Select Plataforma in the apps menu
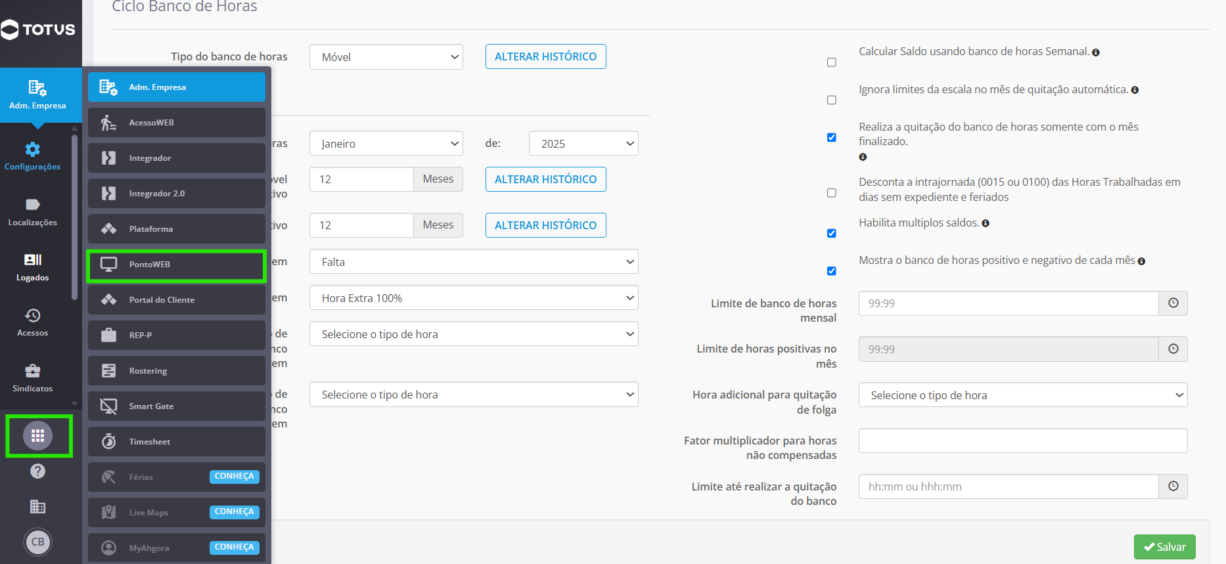The image size is (1226, 564). pyautogui.click(x=177, y=229)
